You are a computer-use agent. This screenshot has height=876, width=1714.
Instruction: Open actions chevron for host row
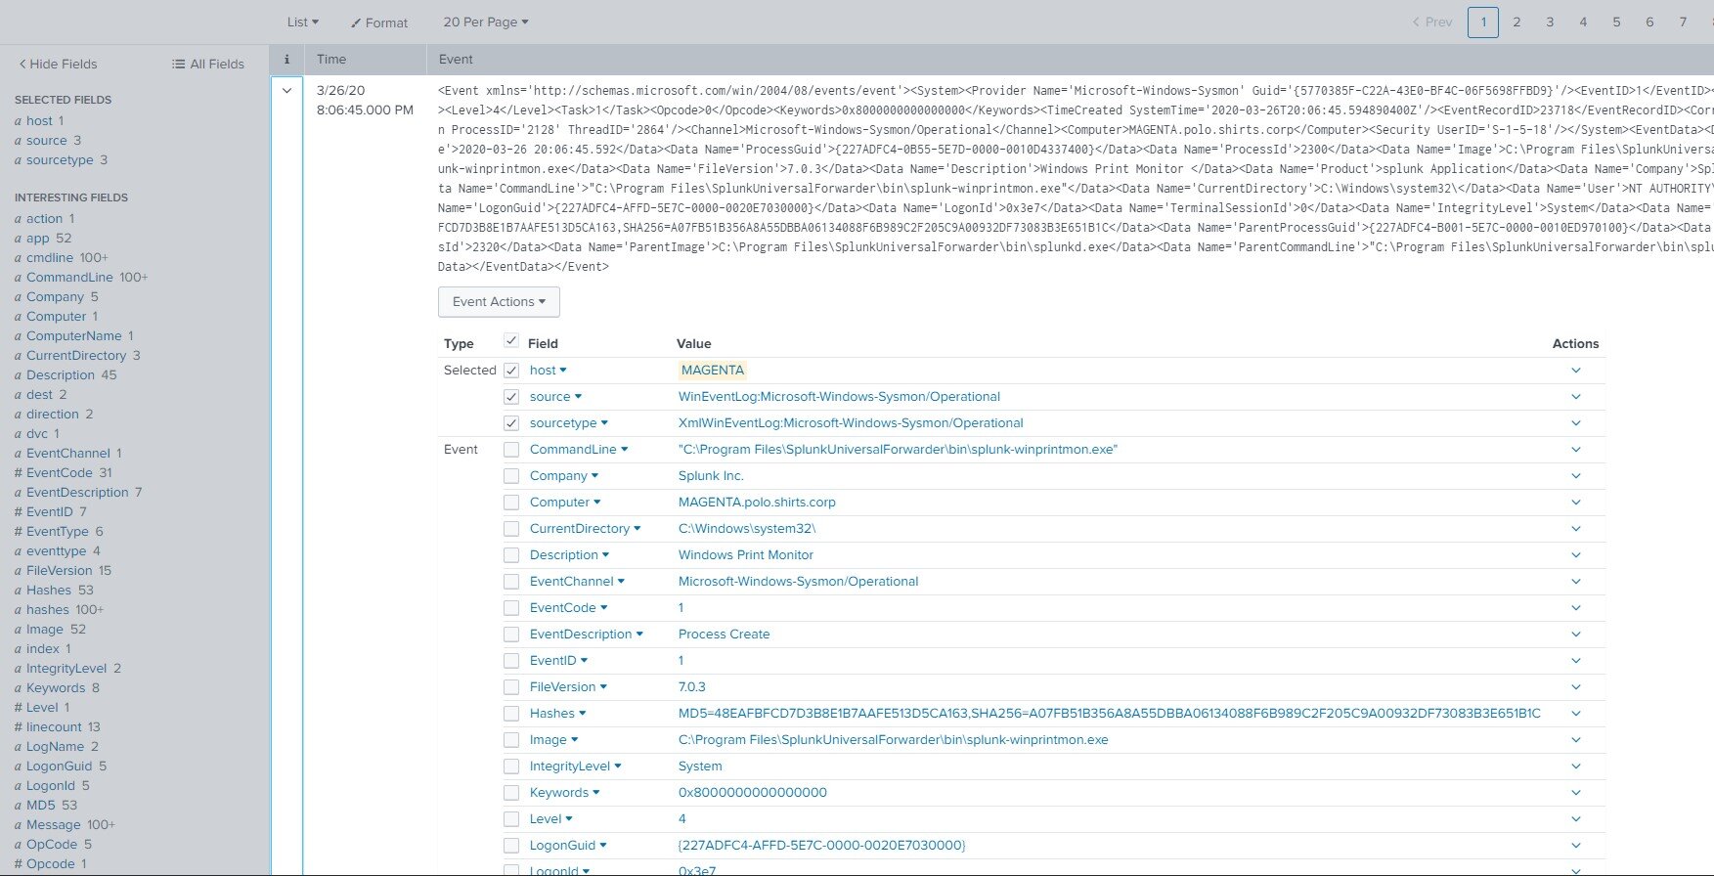[1576, 371]
